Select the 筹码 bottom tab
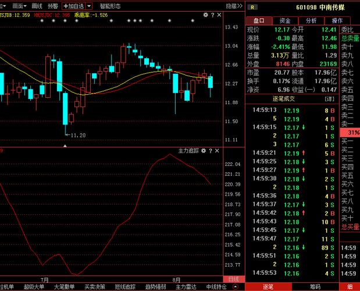360x291 pixels. 315,287
